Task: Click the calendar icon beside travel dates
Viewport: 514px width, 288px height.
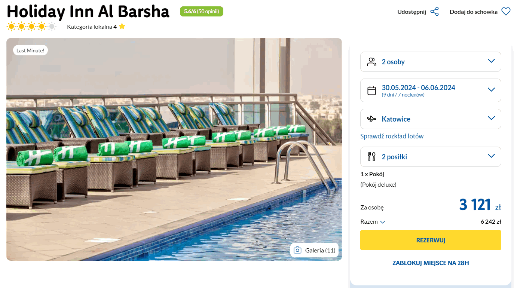Action: [371, 90]
